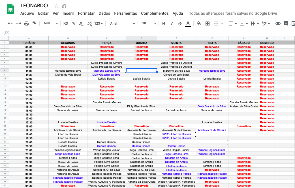Open the Ferramentas menu
The height and width of the screenshot is (188, 295).
[125, 13]
